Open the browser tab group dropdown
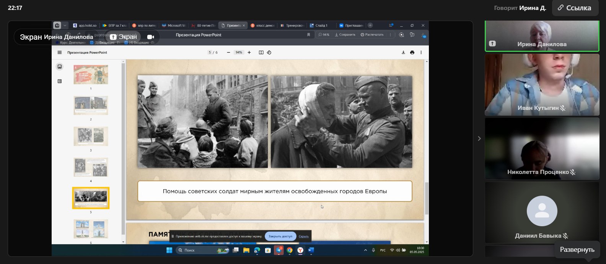This screenshot has height=264, width=606. [x=65, y=26]
